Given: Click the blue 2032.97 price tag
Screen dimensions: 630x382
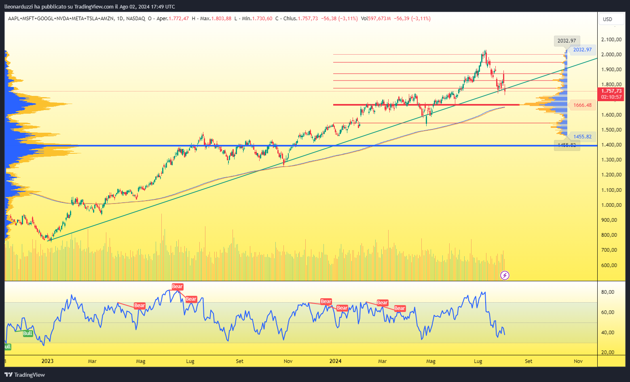Looking at the screenshot, I should [x=582, y=50].
